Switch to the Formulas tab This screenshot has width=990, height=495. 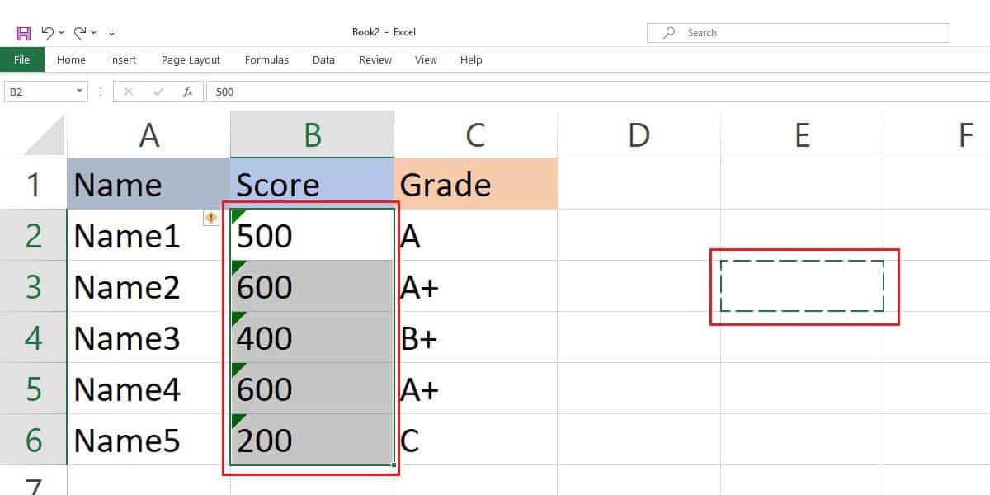tap(266, 59)
